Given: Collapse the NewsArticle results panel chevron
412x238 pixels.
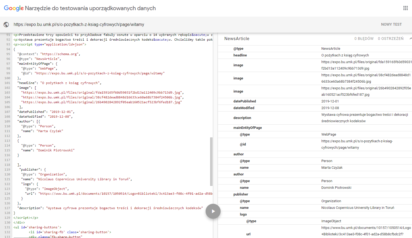Looking at the screenshot, I should [x=410, y=39].
